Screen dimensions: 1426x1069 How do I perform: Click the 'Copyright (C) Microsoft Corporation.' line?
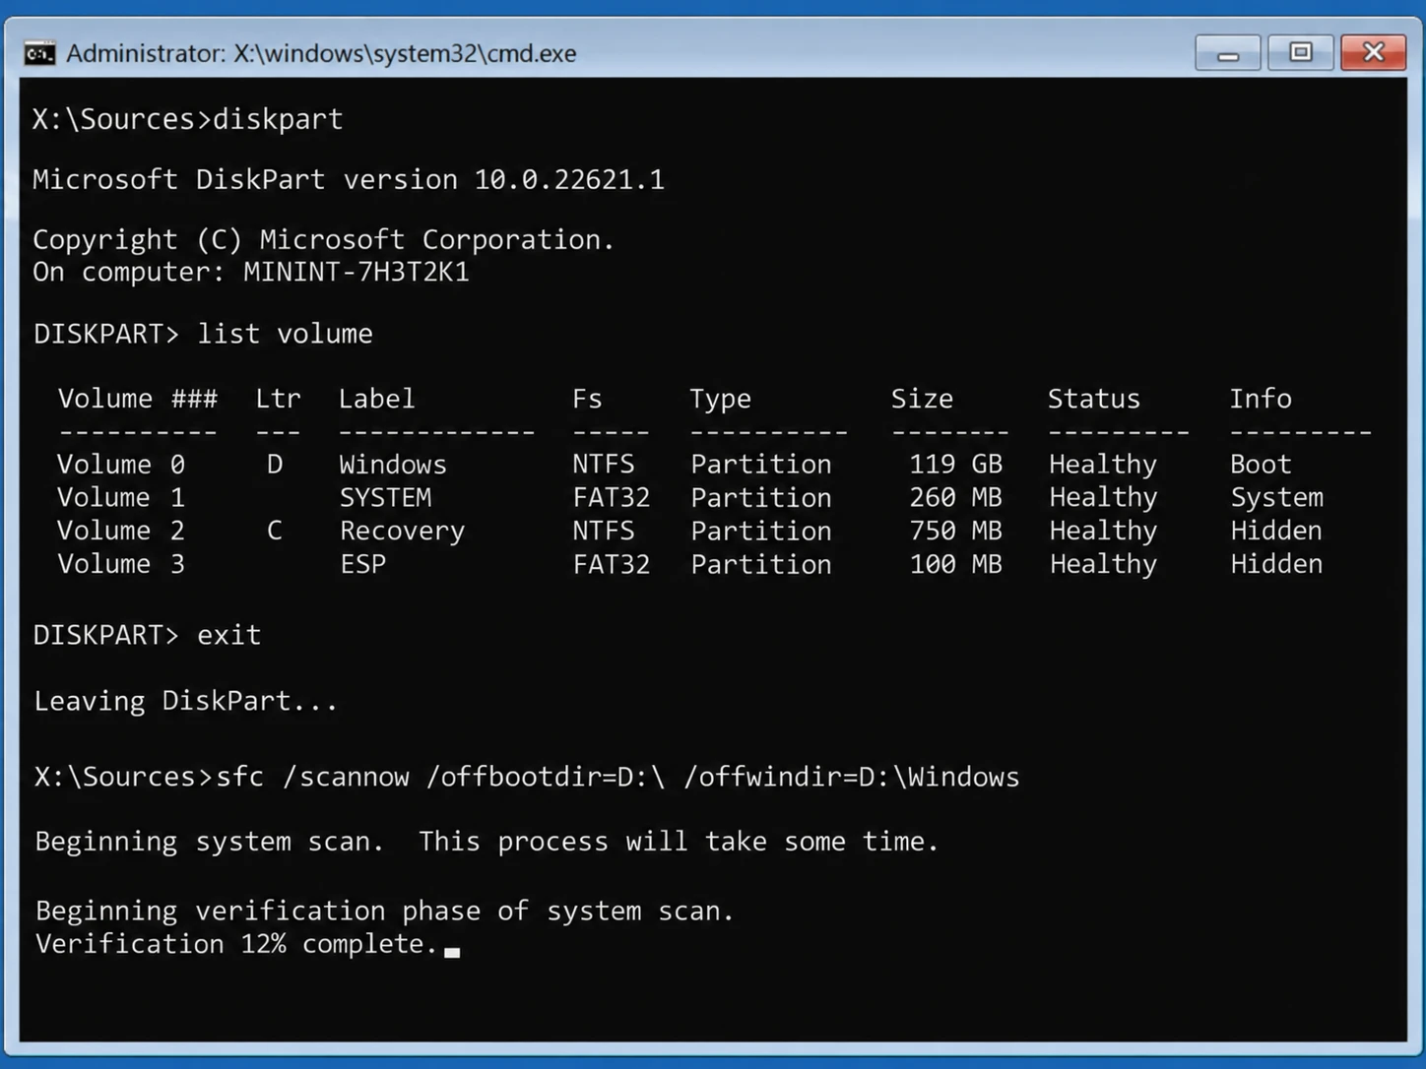tap(324, 239)
